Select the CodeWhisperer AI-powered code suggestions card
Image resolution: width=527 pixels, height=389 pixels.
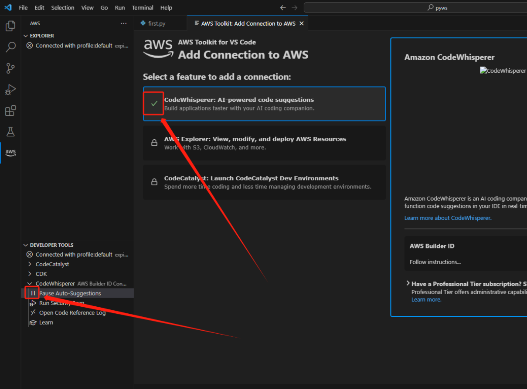pyautogui.click(x=264, y=104)
